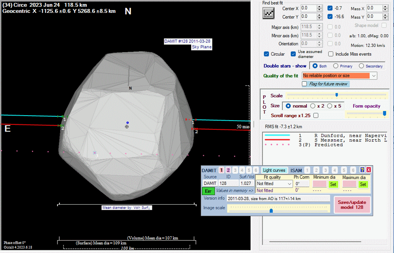Image resolution: width=394 pixels, height=253 pixels.
Task: Click Set button for Maximum dia
Action: (x=363, y=184)
